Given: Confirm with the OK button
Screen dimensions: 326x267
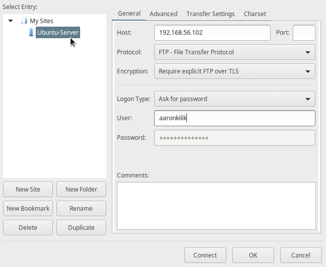Looking at the screenshot, I should pyautogui.click(x=253, y=255).
